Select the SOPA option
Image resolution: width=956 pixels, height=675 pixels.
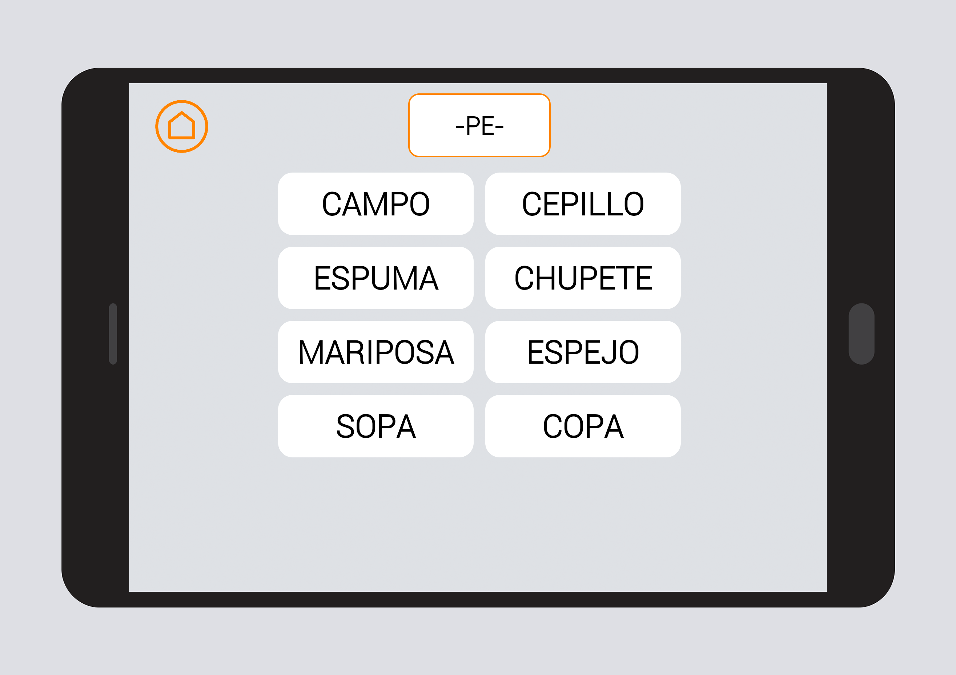coord(375,426)
